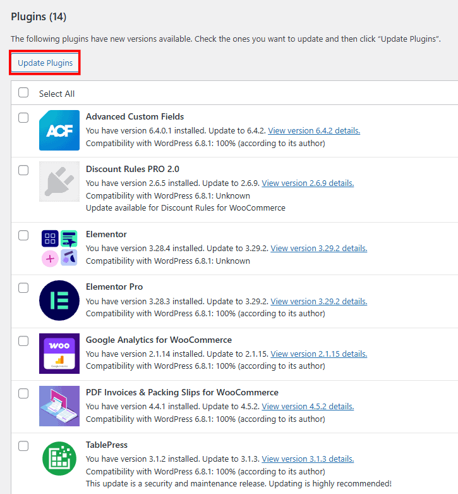Click the Elementor Pro plugin name

114,287
